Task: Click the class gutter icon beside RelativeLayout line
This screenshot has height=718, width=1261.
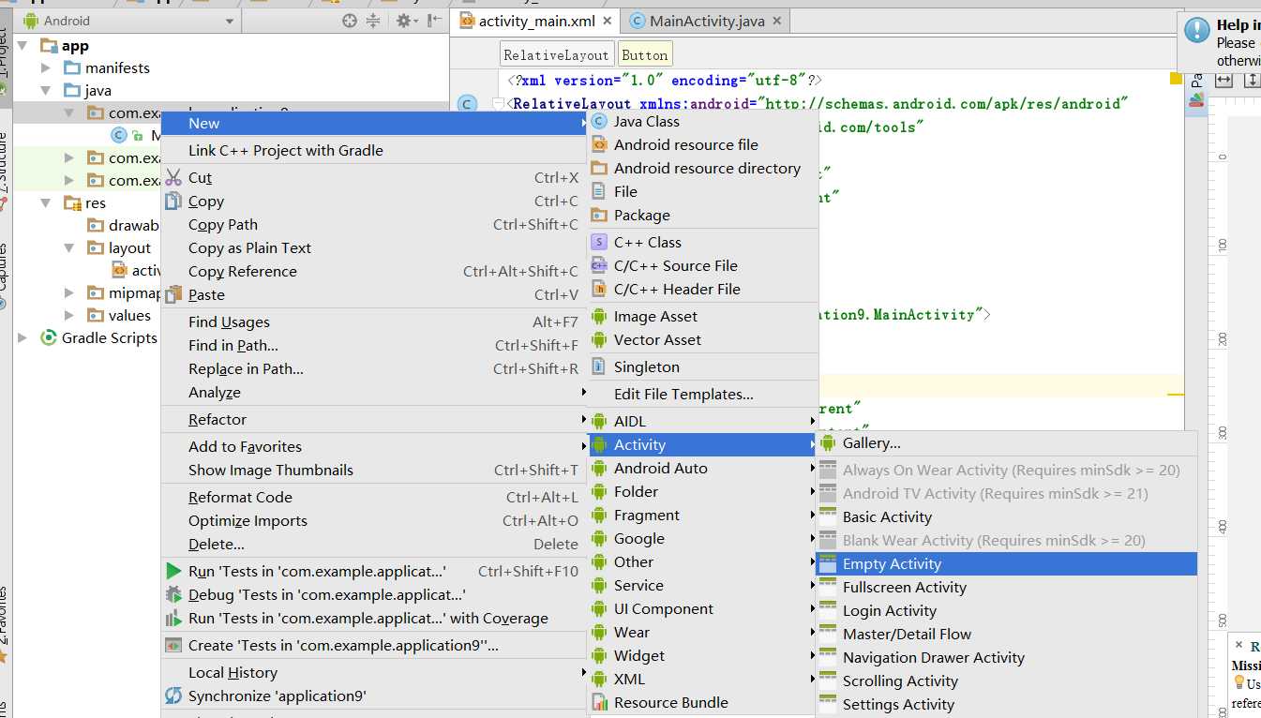Action: [468, 104]
